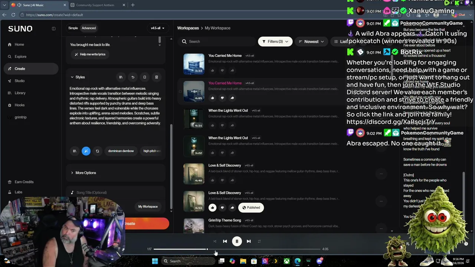Screen dimensions: 475x267
Task: Like the 3:33 You Carried Me Home song
Action: click(x=213, y=70)
